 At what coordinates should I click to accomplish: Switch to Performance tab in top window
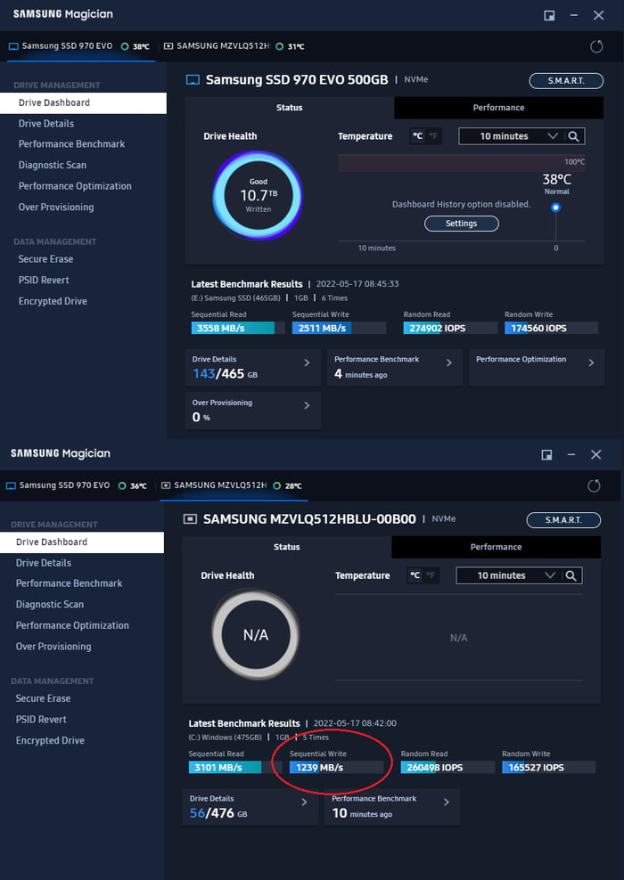click(x=498, y=108)
